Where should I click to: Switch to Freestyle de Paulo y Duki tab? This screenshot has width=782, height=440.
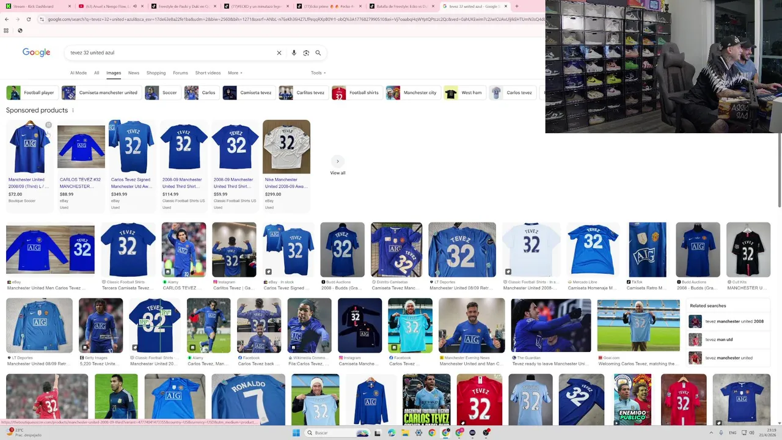(183, 6)
